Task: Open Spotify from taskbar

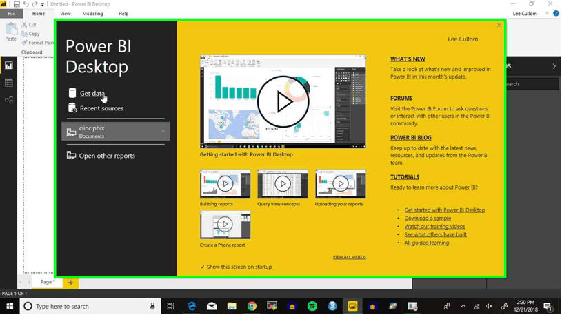Action: [x=312, y=307]
